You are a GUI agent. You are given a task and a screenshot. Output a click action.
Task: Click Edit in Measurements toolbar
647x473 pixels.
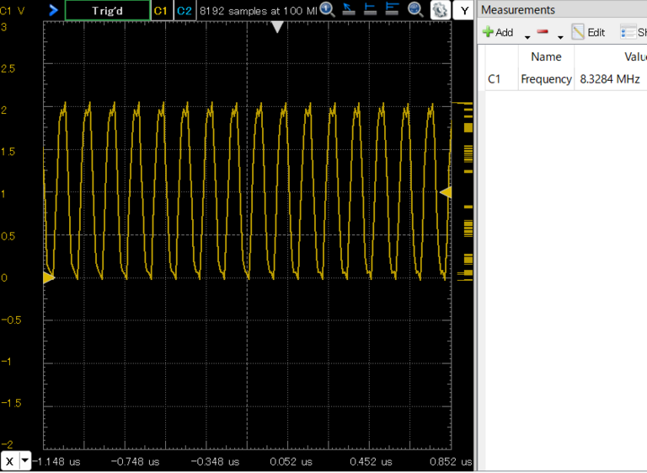[x=588, y=32]
